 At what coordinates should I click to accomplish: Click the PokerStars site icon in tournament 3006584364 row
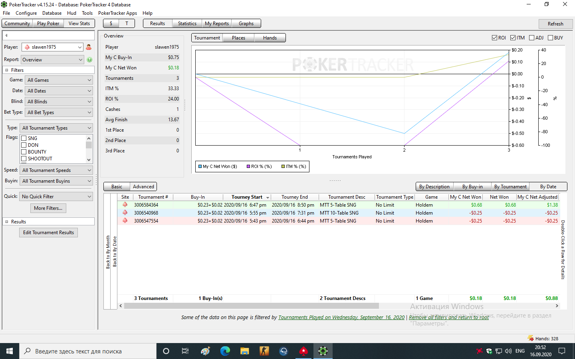125,205
